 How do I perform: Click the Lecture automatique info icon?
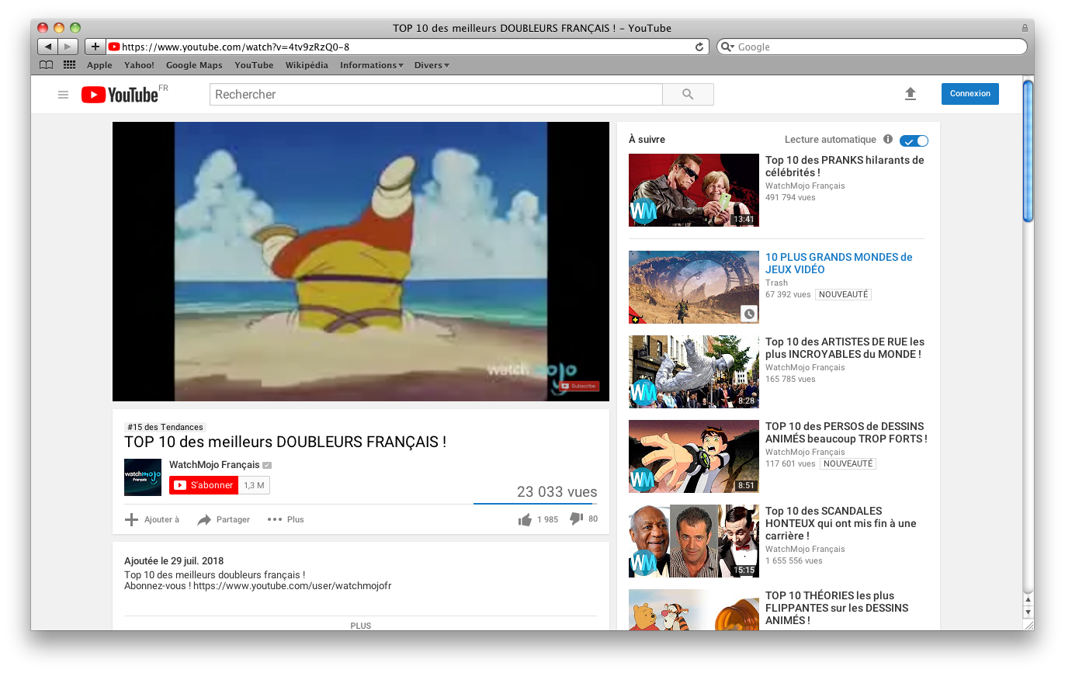tap(888, 140)
